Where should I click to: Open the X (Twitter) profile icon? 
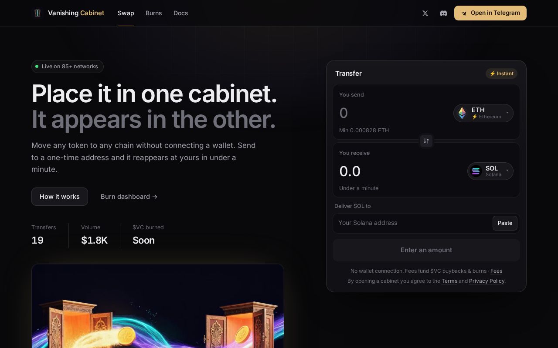coord(425,13)
